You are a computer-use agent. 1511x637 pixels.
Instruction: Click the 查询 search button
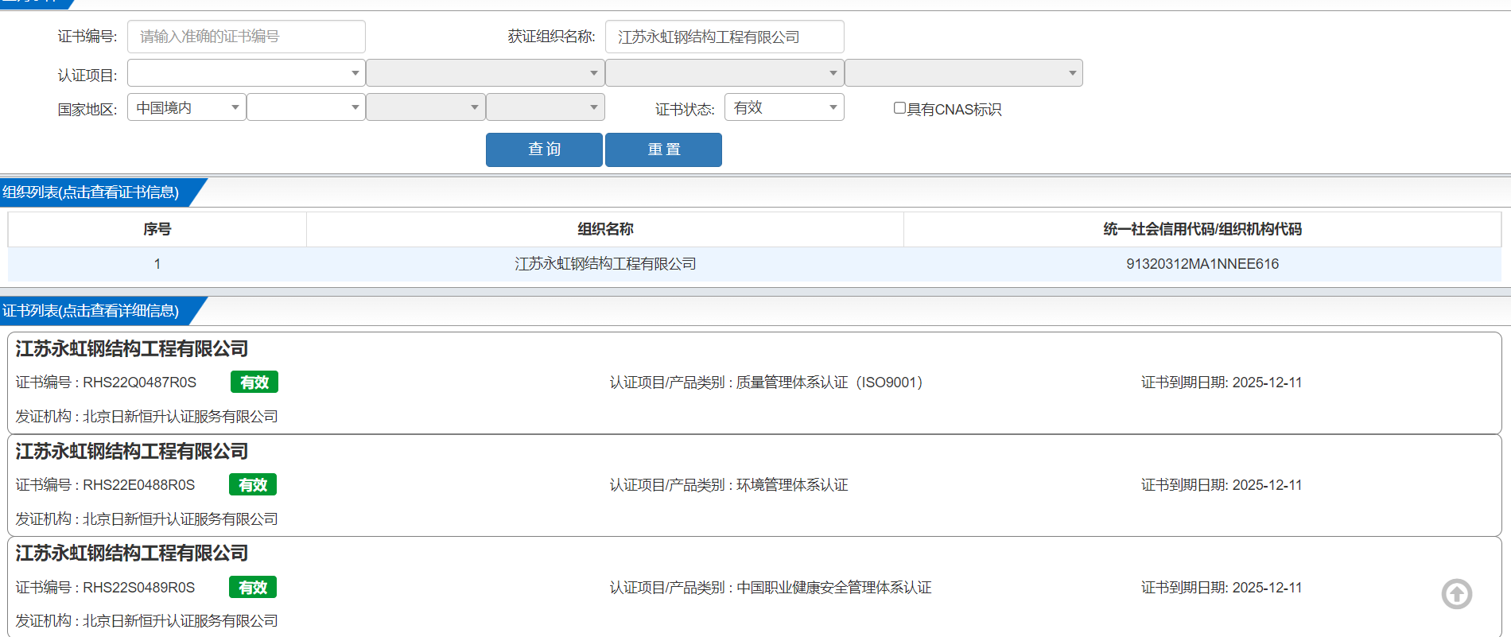pos(544,150)
